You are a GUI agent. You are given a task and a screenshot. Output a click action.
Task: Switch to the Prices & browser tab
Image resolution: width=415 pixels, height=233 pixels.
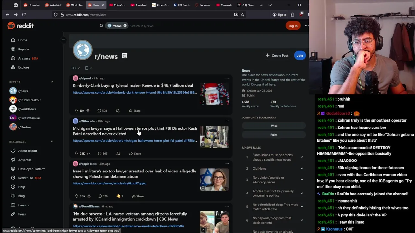pos(160,5)
